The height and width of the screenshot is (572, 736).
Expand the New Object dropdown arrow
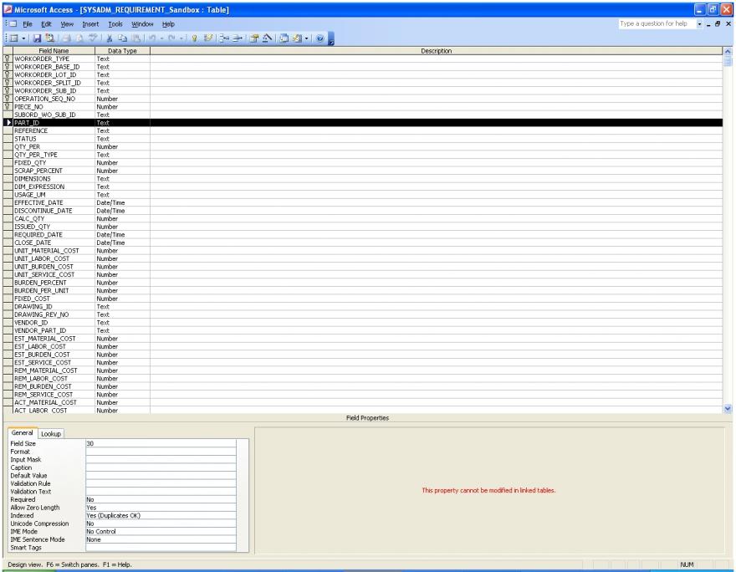pos(306,38)
